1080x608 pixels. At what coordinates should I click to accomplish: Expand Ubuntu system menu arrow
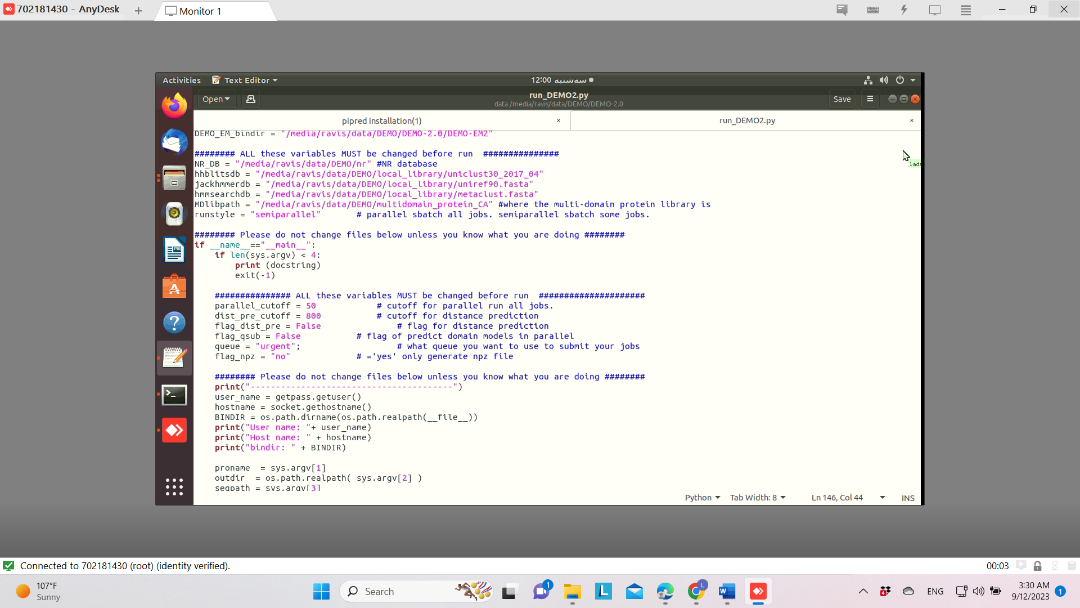pyautogui.click(x=913, y=81)
